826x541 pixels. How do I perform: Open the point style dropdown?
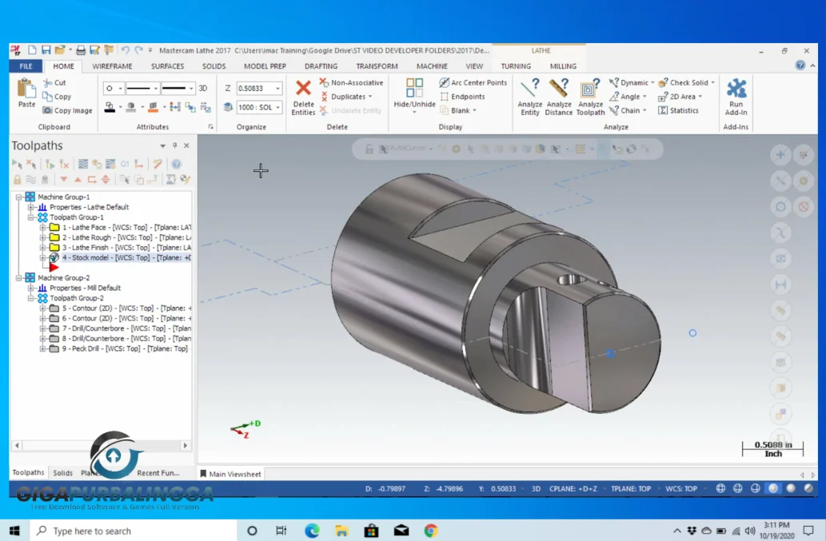(120, 89)
